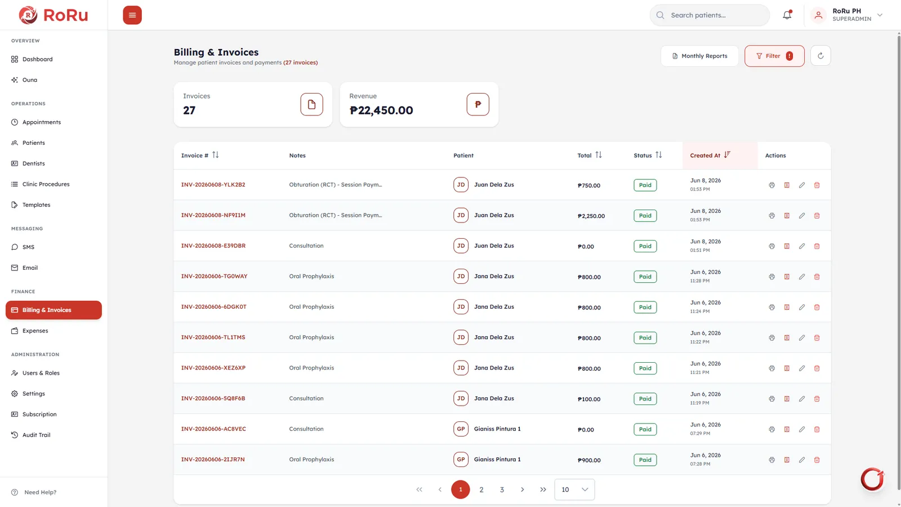Screen dimensions: 901x507
Task: Go to pagination page 2
Action: click(x=481, y=490)
